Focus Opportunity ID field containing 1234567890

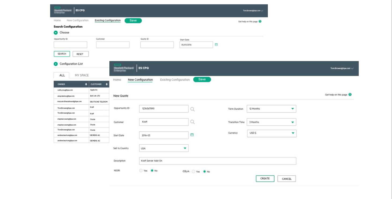click(164, 109)
